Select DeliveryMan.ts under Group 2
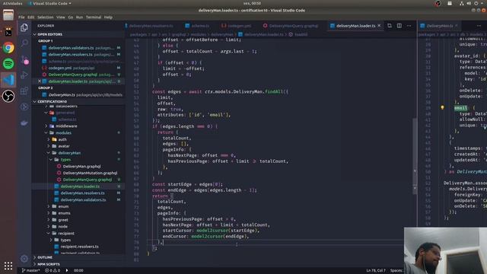Screen dimensions: 487x274 [78, 94]
